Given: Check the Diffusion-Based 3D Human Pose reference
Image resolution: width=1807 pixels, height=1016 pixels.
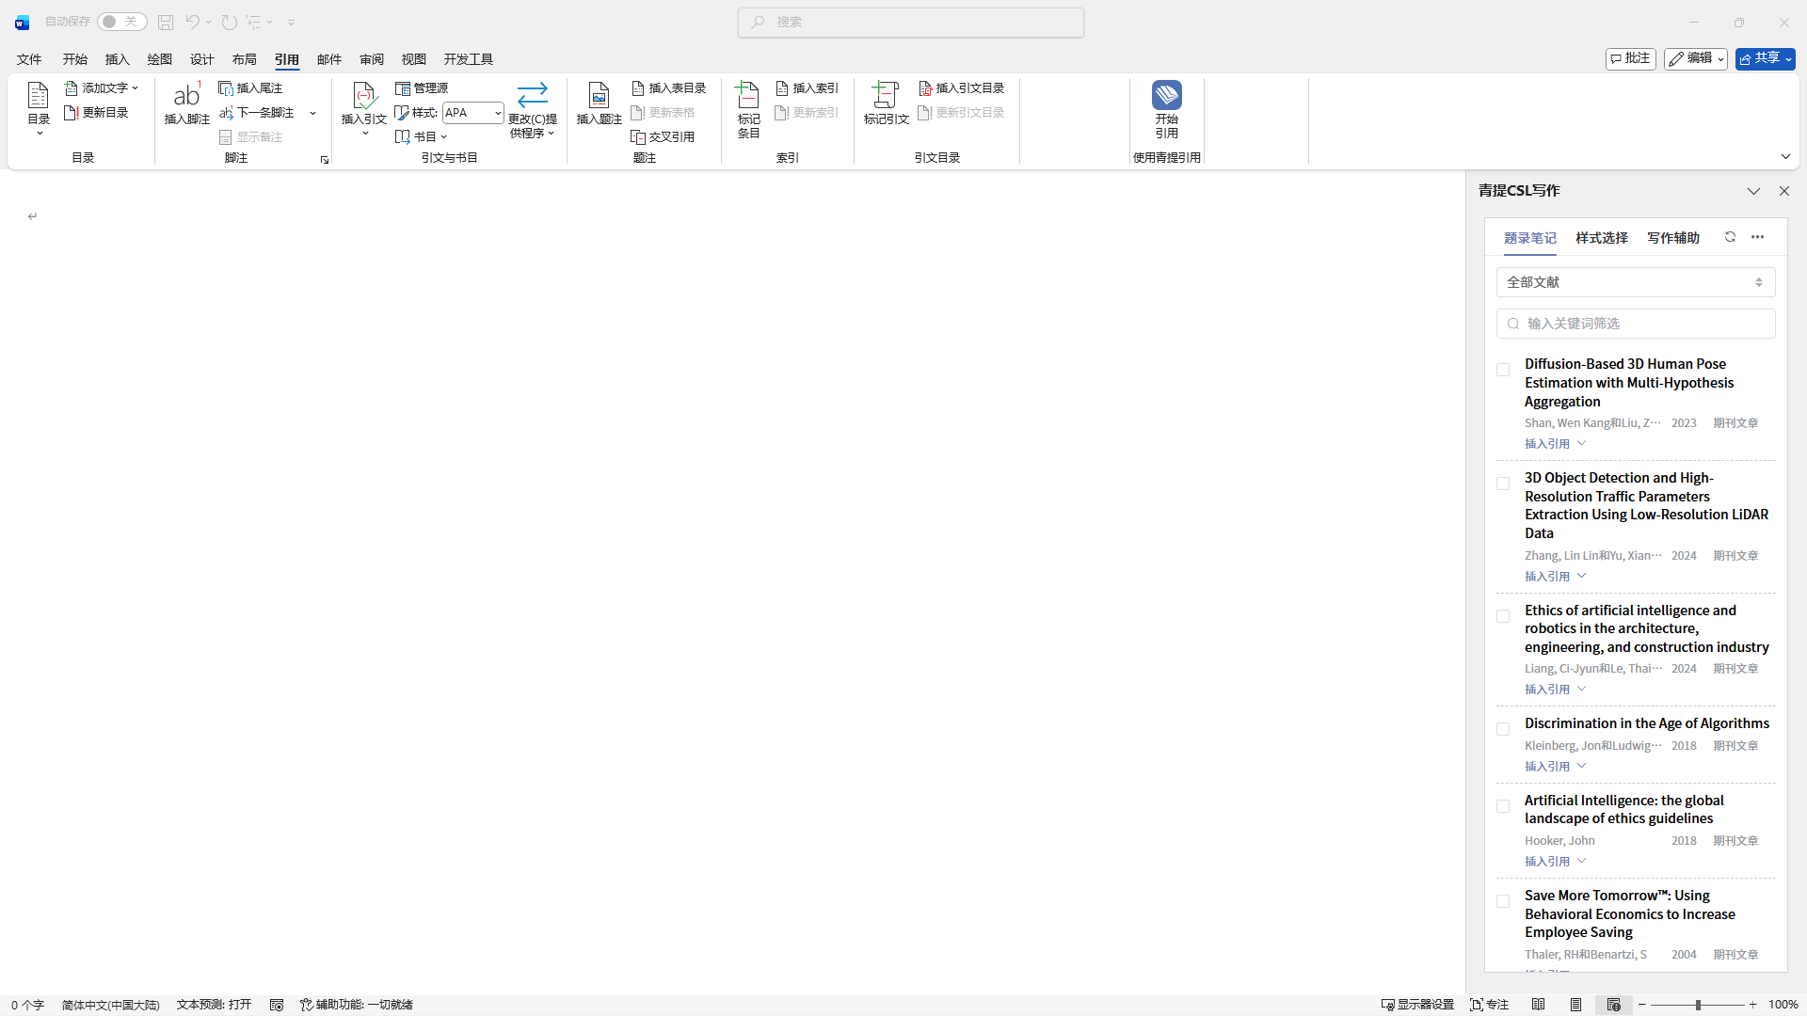Looking at the screenshot, I should [1503, 370].
